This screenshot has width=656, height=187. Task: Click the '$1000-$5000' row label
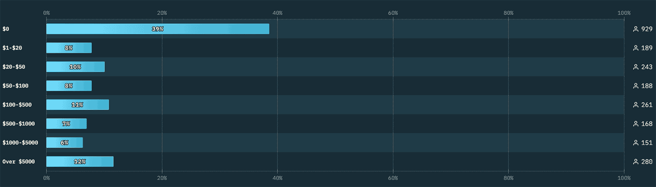(20, 142)
